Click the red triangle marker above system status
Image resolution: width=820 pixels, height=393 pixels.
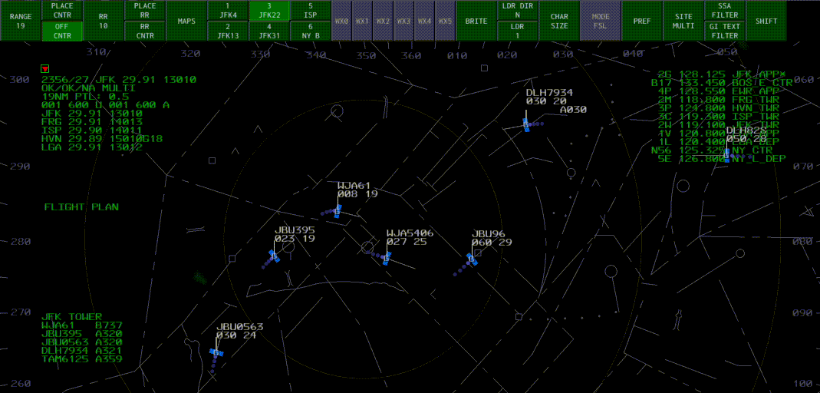(44, 69)
